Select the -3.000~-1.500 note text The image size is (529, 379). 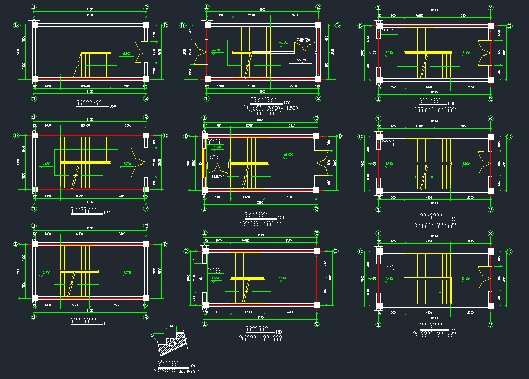coord(280,108)
